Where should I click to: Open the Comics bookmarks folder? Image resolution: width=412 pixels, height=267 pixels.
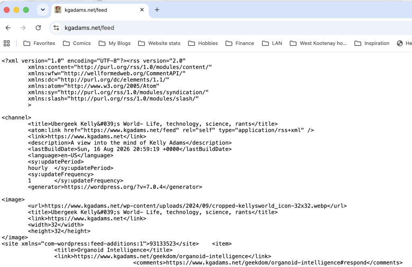pyautogui.click(x=77, y=43)
